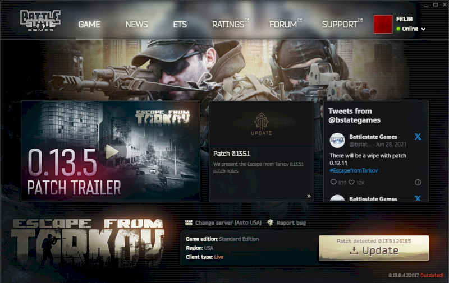Open the GAME tab
This screenshot has width=449, height=283.
click(x=89, y=25)
